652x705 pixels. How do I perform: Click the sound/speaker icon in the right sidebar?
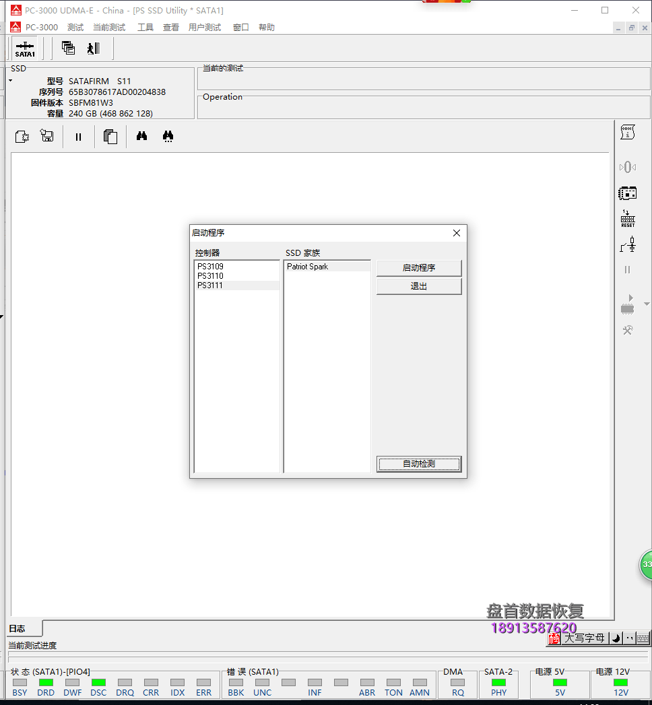[x=627, y=167]
